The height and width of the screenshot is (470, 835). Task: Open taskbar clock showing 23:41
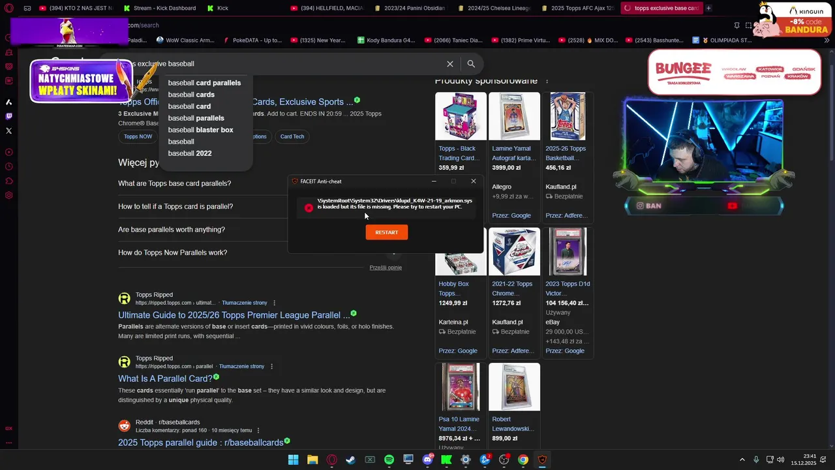point(803,460)
